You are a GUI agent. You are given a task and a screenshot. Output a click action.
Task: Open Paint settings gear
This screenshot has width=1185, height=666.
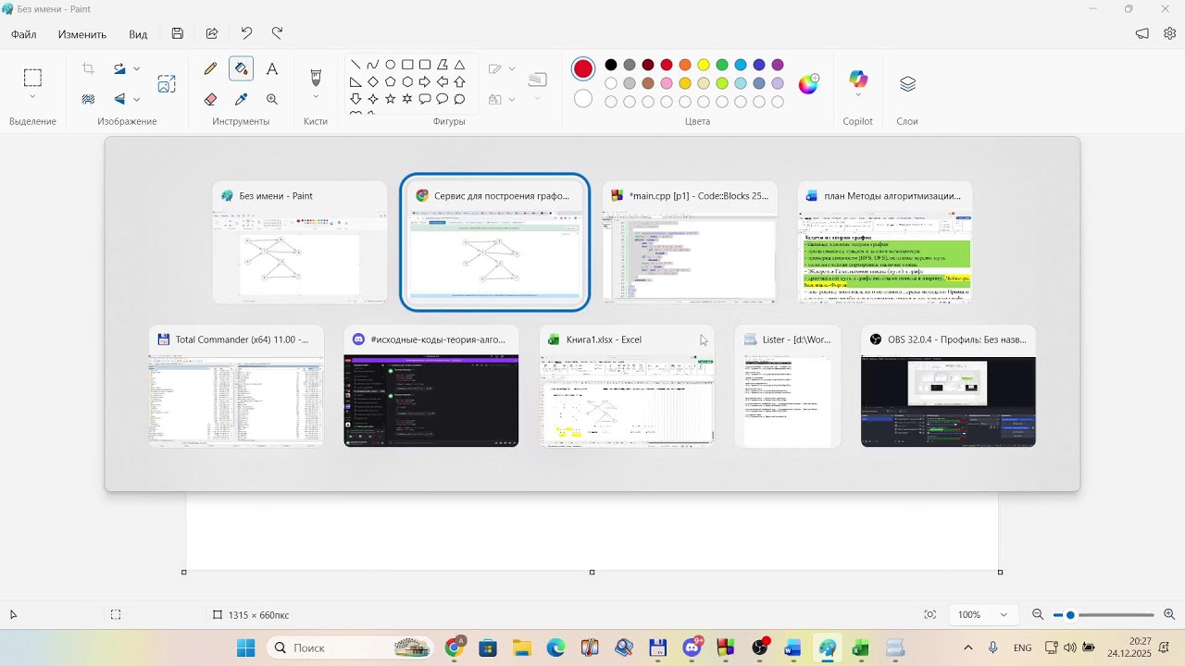1170,33
